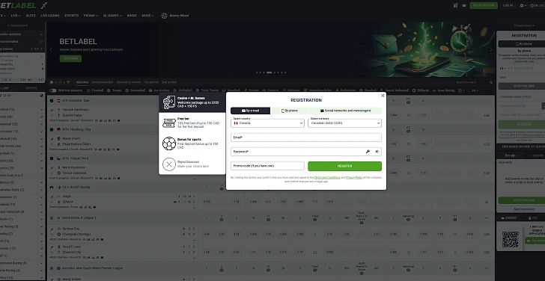
Task: Expand the BL GAMES menu
Action: point(112,16)
